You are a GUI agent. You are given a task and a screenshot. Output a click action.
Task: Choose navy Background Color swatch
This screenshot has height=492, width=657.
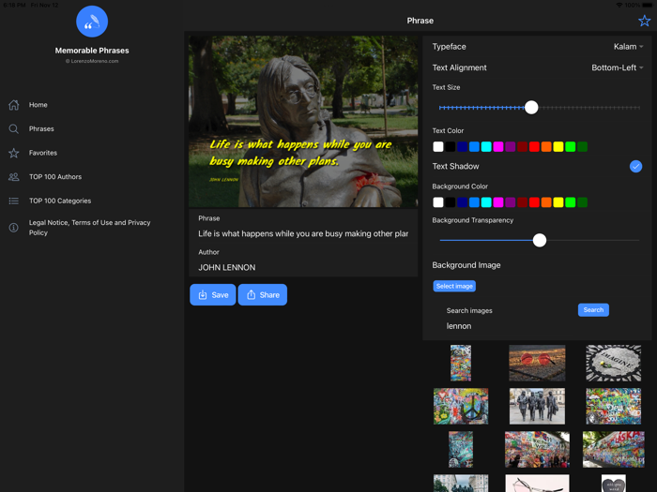click(462, 202)
